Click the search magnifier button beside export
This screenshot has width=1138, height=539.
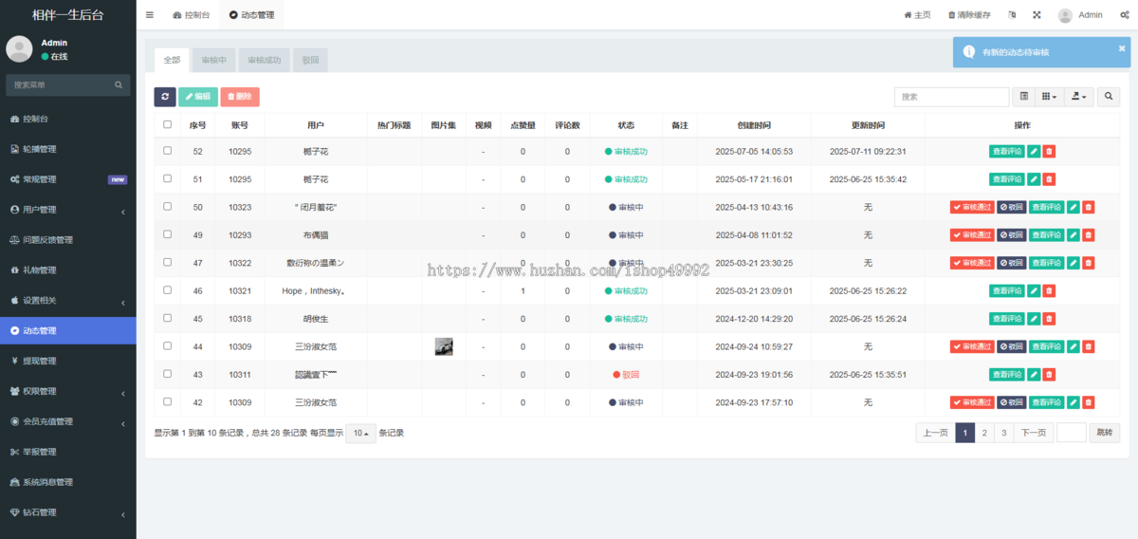tap(1109, 97)
